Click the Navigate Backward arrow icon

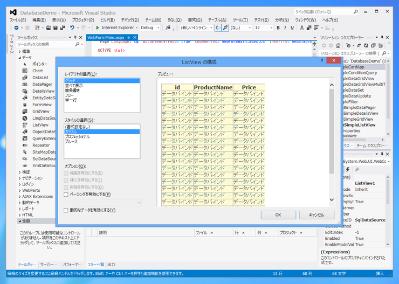[17, 27]
